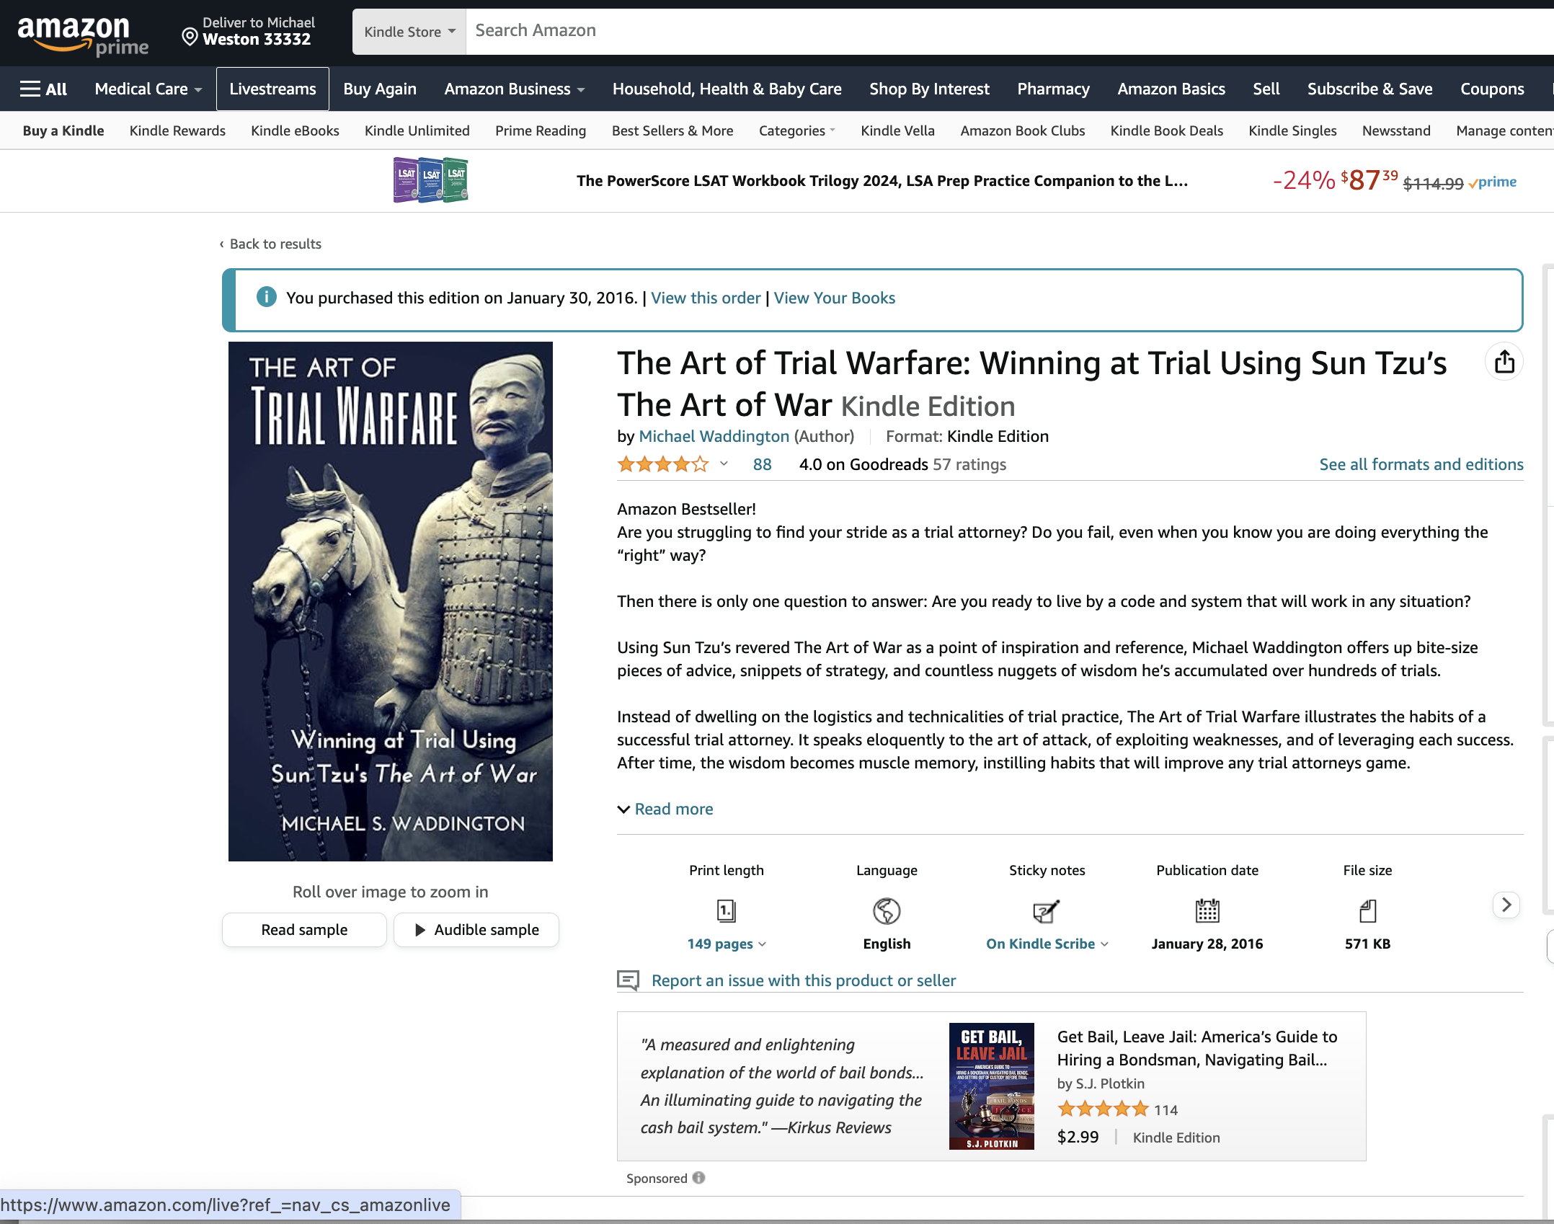Open Kindle eBooks
Image resolution: width=1554 pixels, height=1224 pixels.
click(x=295, y=130)
